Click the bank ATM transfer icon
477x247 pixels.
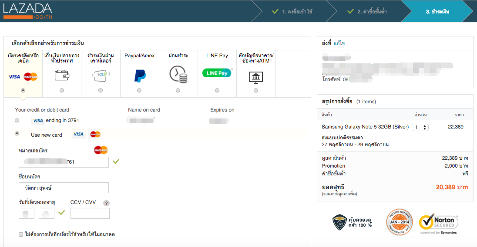255,76
